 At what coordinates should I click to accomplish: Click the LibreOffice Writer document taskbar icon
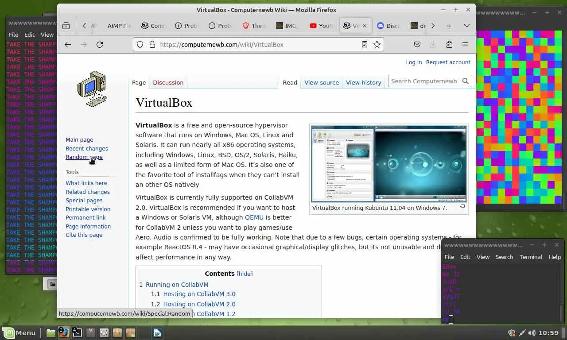[x=157, y=332]
